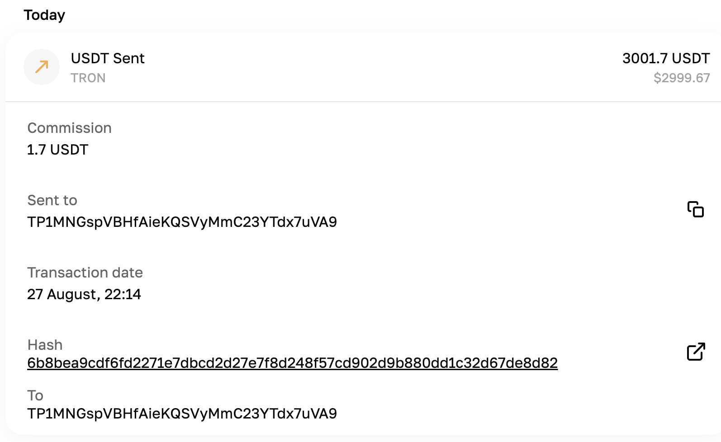Copy the Sent to wallet address

695,209
